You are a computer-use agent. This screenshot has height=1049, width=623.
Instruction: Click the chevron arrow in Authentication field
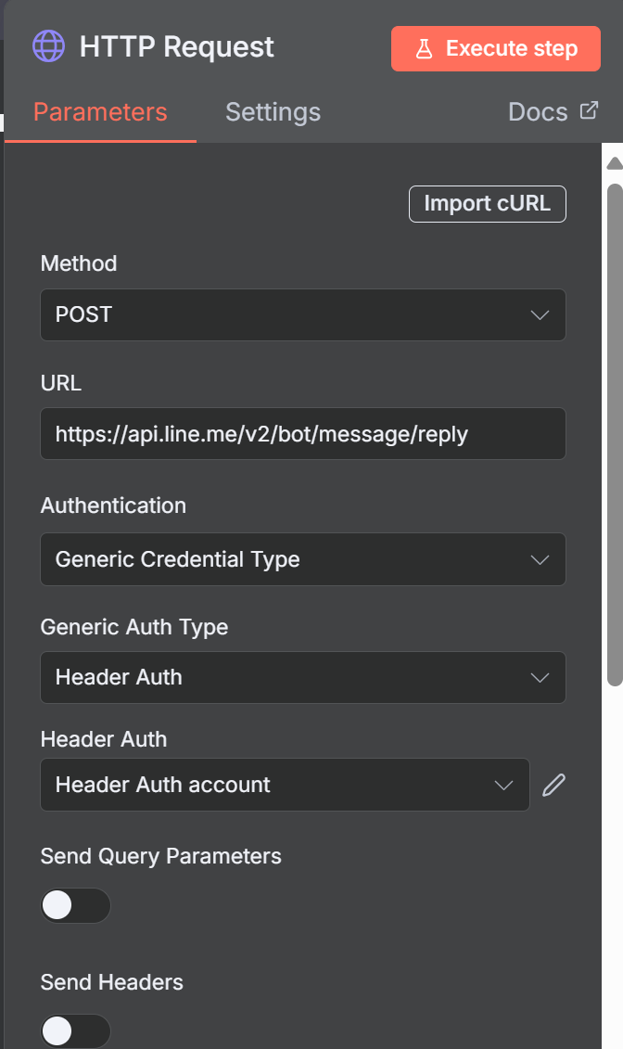click(540, 560)
